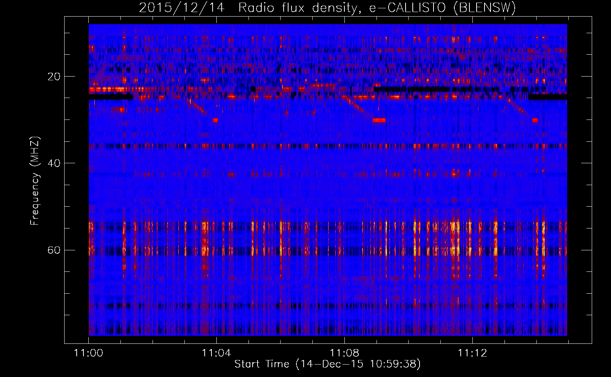The width and height of the screenshot is (611, 377).
Task: Click the '11:08' time tick label
Action: click(x=344, y=353)
